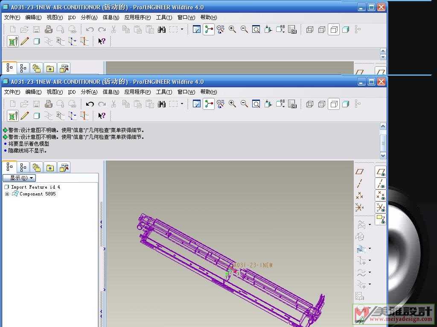This screenshot has height=327, width=437.
Task: Click the Orient mode icon in front window
Action: tap(221, 104)
